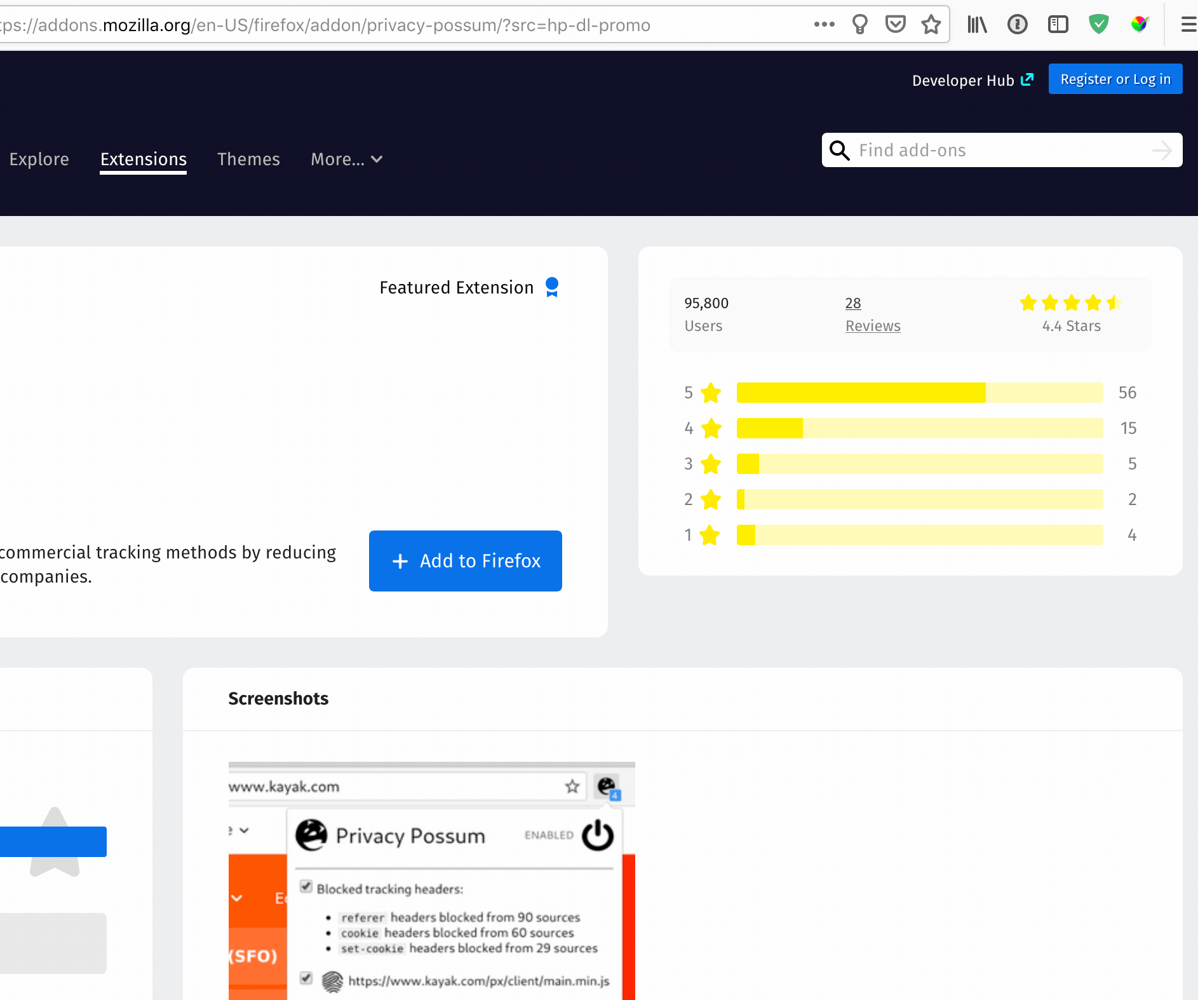The height and width of the screenshot is (1000, 1198).
Task: Click the Reviews link
Action: tap(873, 326)
